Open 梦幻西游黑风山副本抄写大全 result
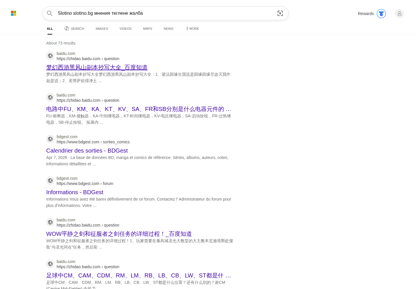 [x=97, y=67]
